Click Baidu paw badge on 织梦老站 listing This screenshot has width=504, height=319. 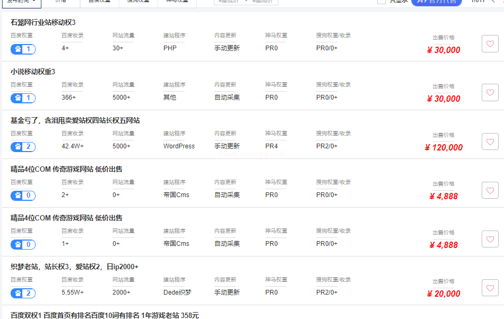click(x=23, y=293)
